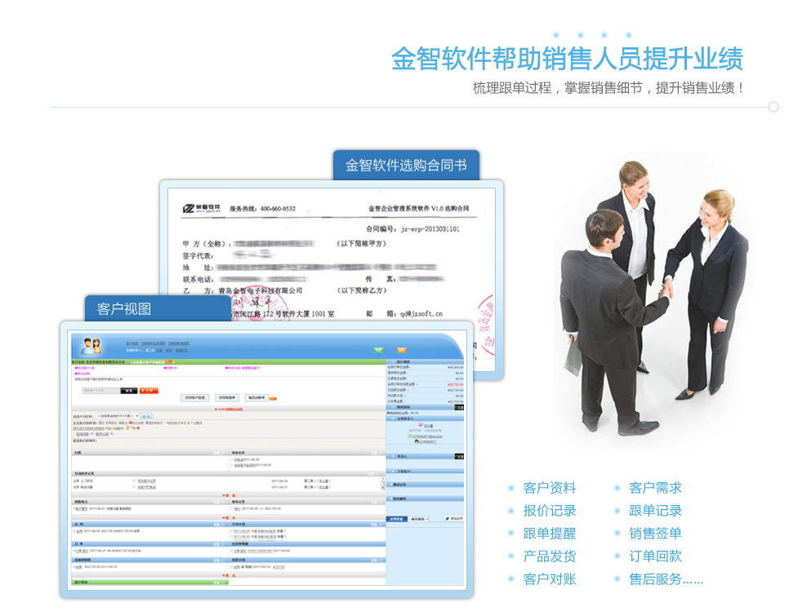Open the dropdown combo box in 客户视图
This screenshot has height=607, width=798.
(x=118, y=416)
